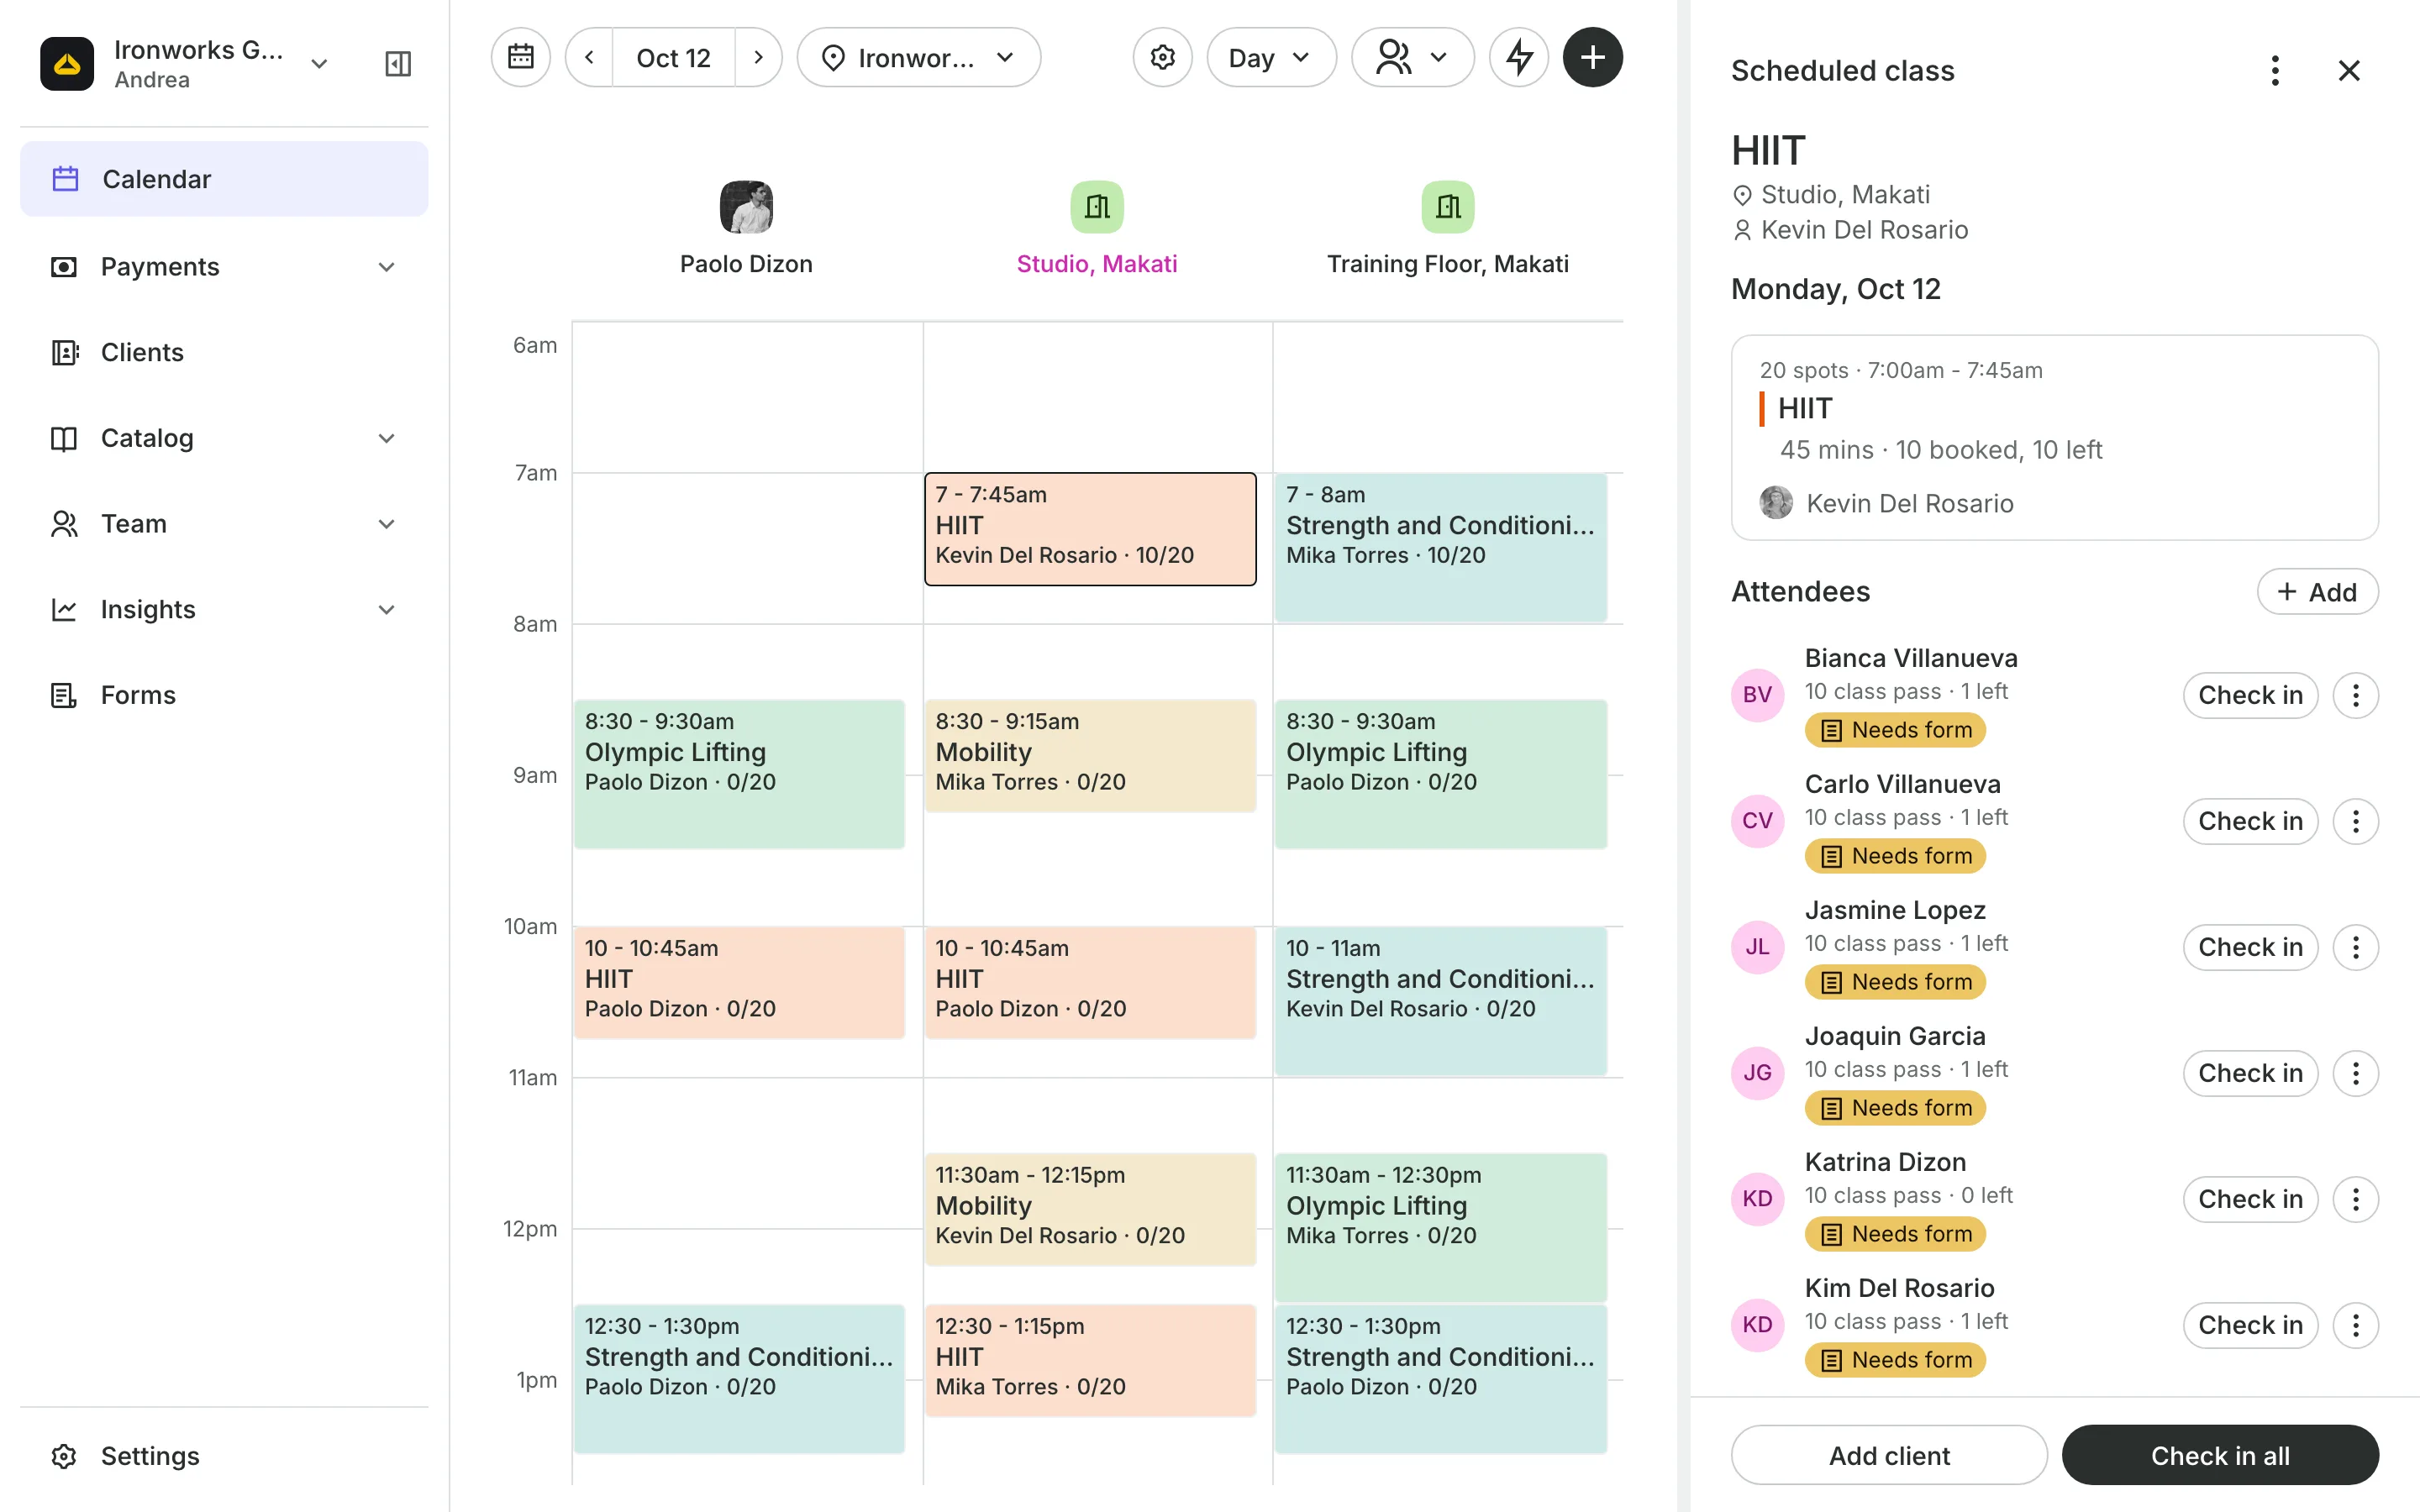Add an attendee with Add button

(2317, 592)
